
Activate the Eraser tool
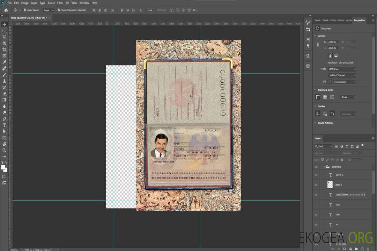[x=5, y=94]
